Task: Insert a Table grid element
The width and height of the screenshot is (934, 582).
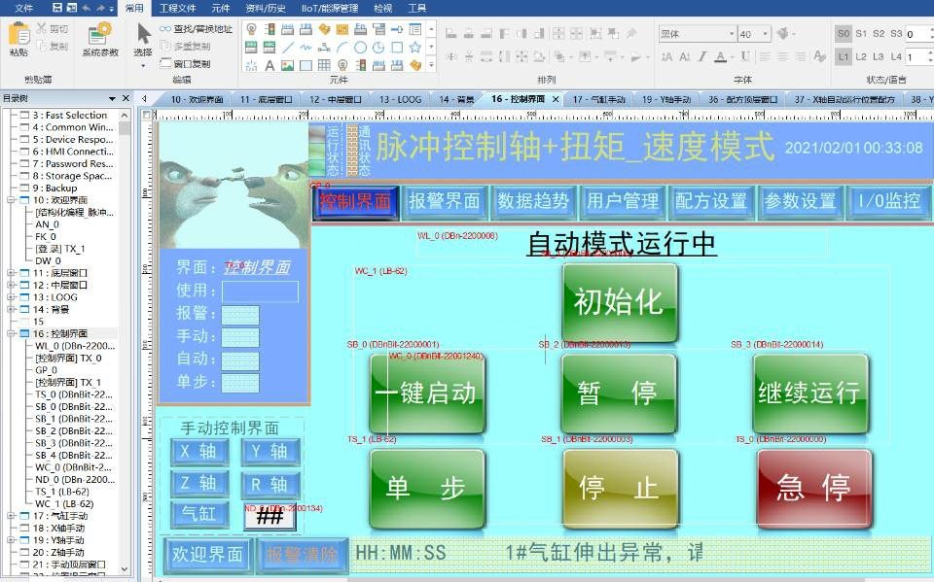Action: [x=324, y=65]
